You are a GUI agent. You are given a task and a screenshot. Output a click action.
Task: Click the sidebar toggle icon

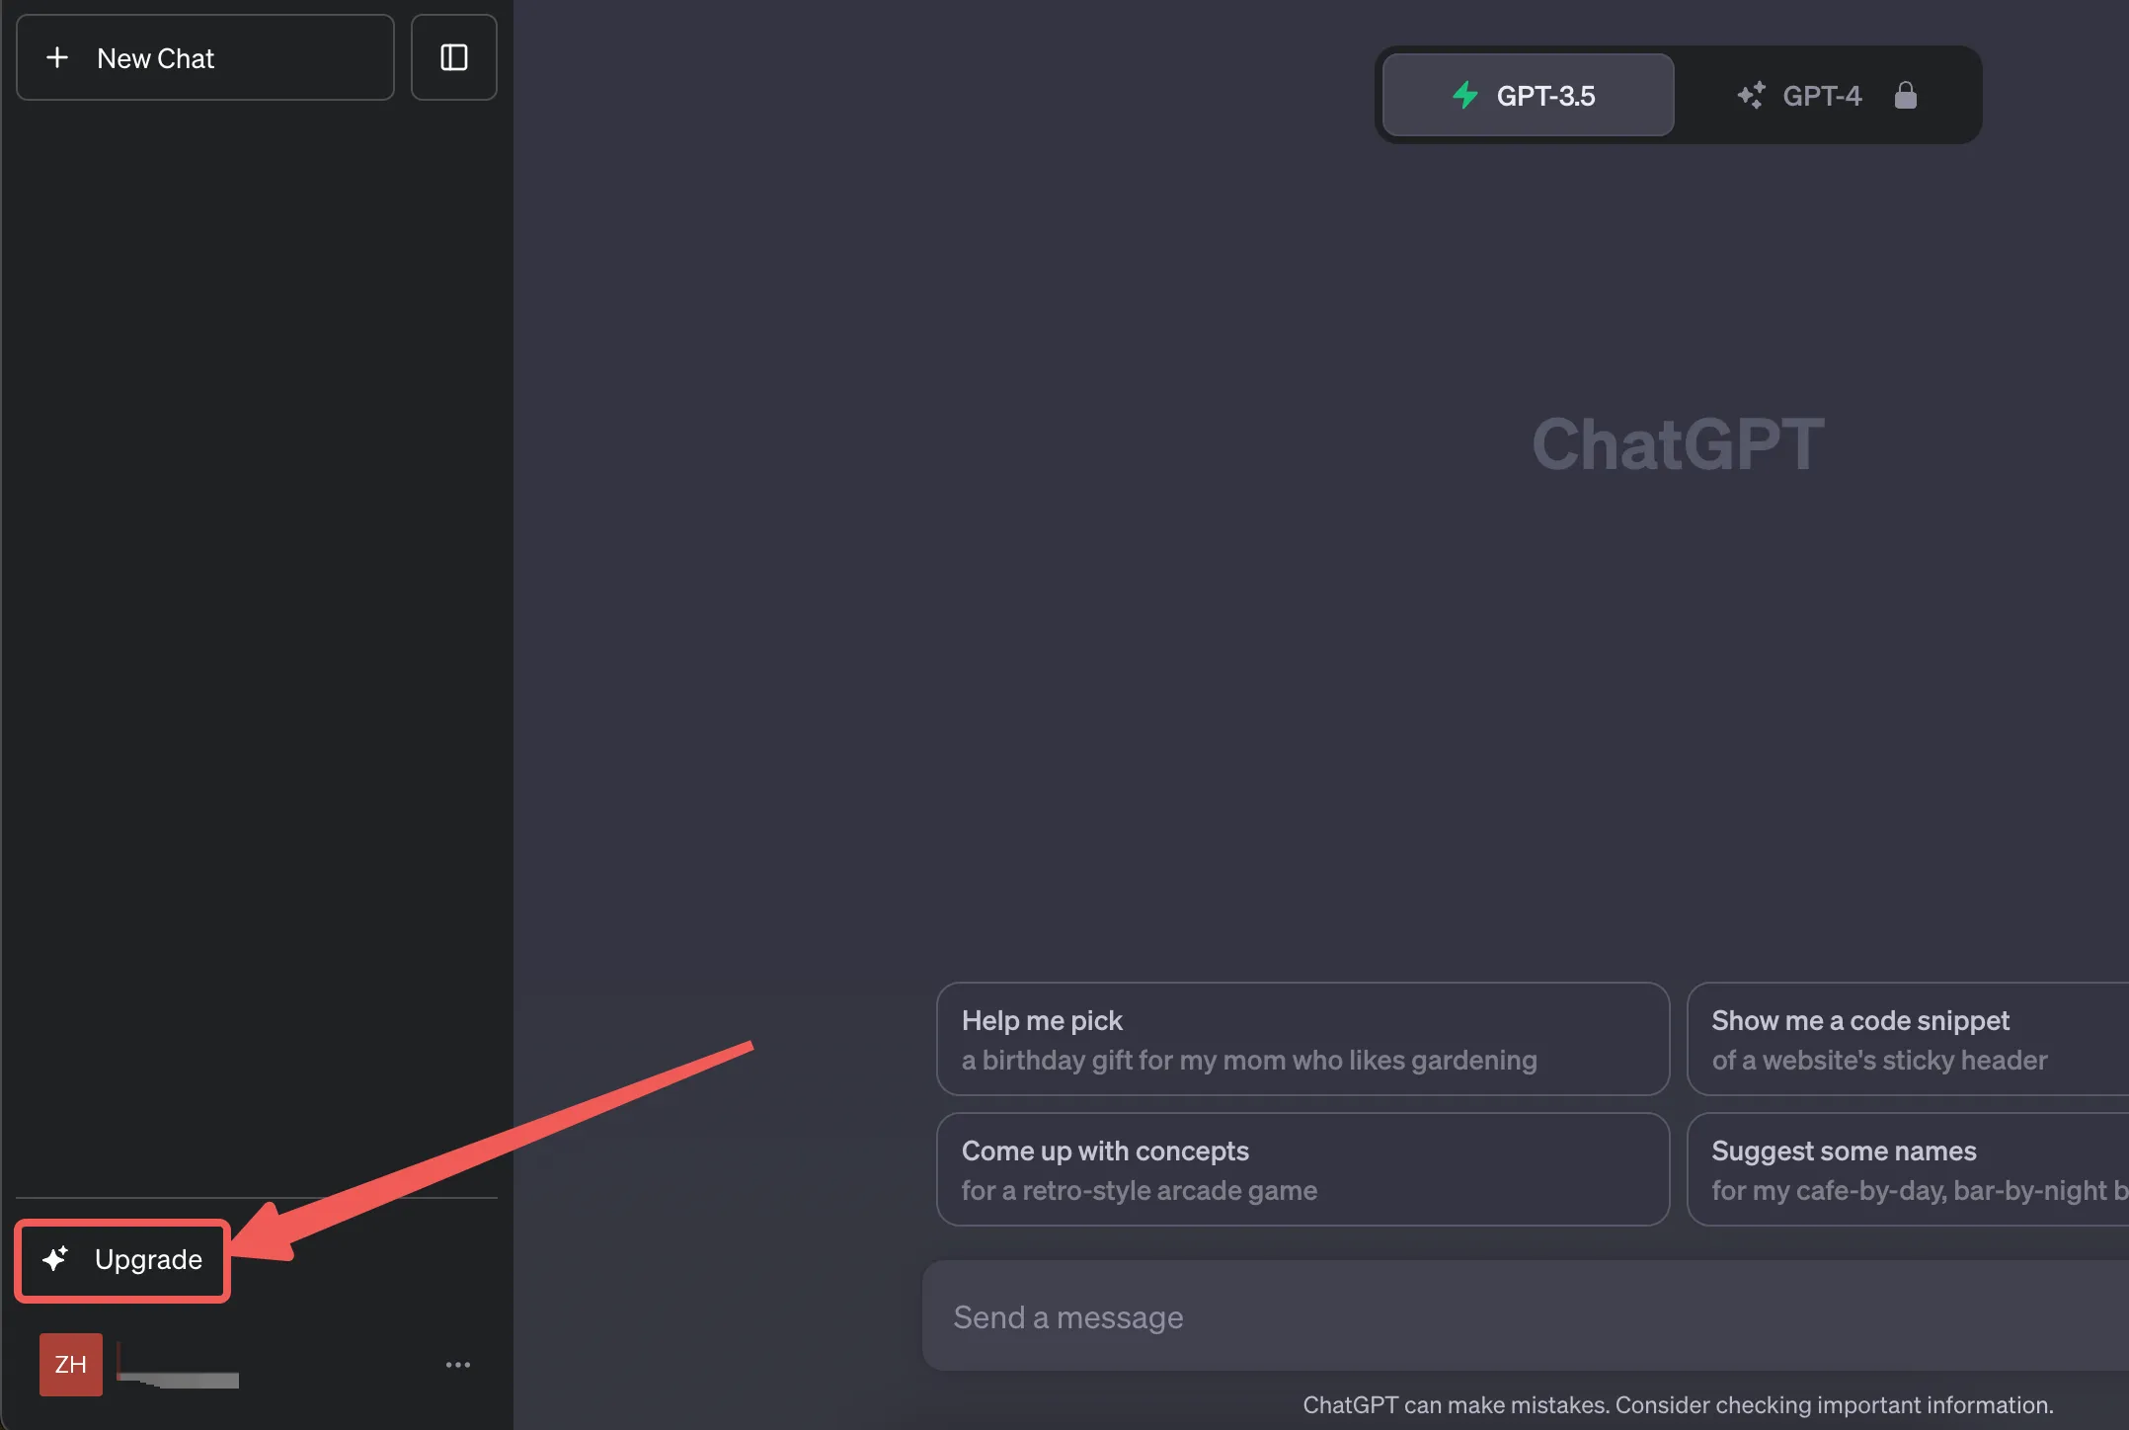click(455, 57)
